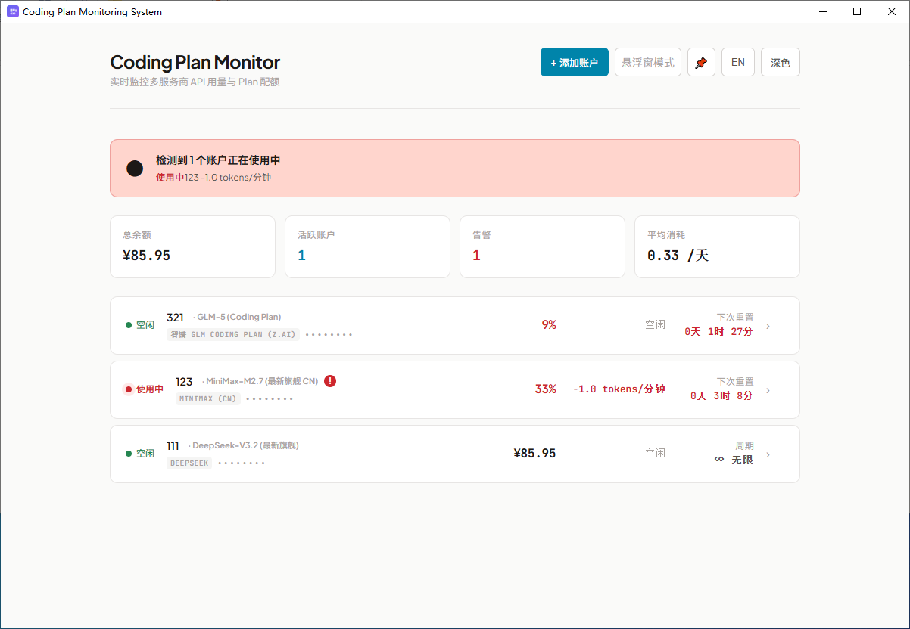Click the green idle status dot for account 321
This screenshot has height=629, width=910.
(x=129, y=325)
